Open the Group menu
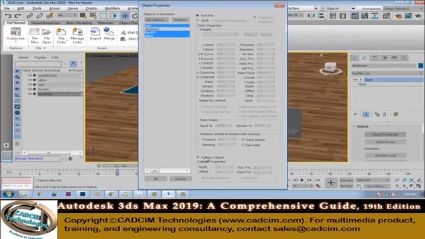The width and height of the screenshot is (425, 239). click(x=54, y=9)
